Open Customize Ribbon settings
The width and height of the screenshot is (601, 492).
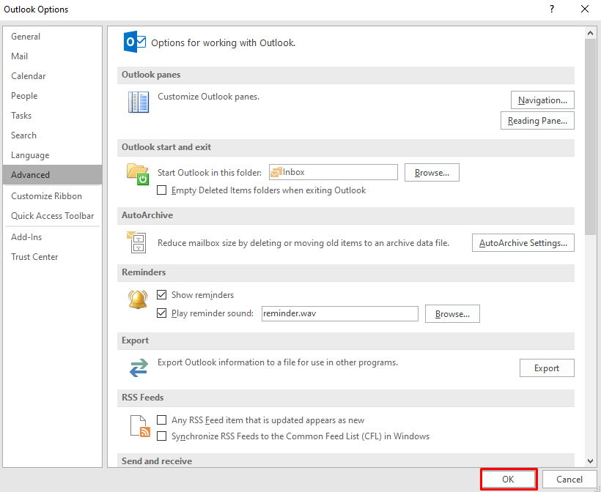(53, 196)
